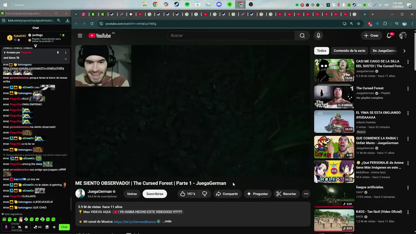The width and height of the screenshot is (416, 234).
Task: Open the Crear create menu
Action: pyautogui.click(x=371, y=35)
